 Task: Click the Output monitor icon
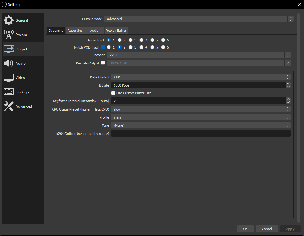(8, 49)
